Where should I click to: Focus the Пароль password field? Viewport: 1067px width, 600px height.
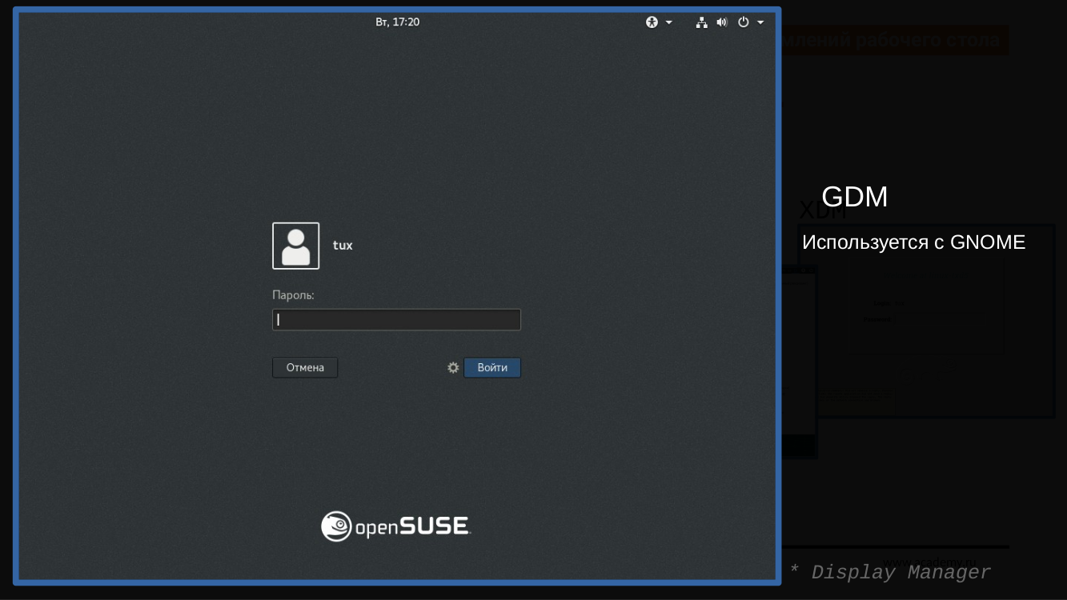click(x=396, y=320)
